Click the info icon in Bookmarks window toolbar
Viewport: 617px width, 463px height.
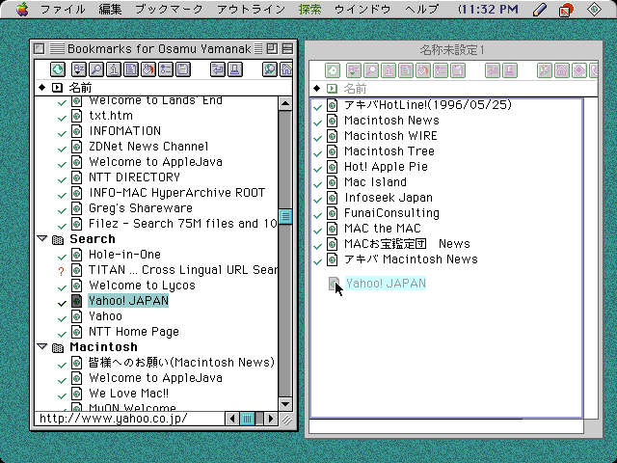[114, 69]
